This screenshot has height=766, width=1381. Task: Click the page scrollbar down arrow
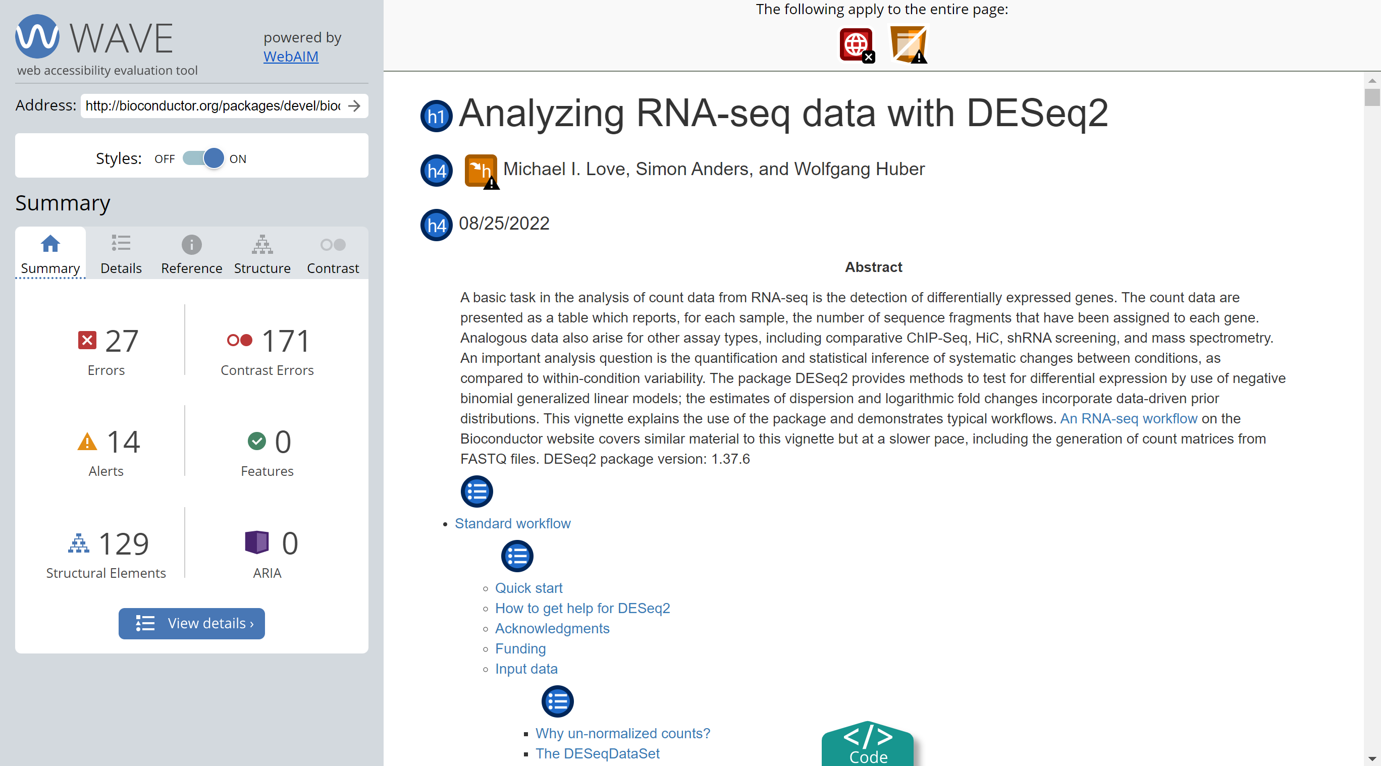click(1371, 758)
